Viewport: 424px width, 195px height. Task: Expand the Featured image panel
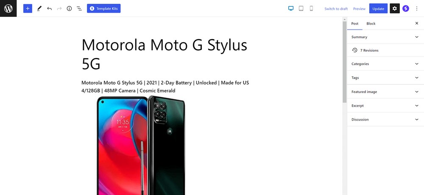385,92
